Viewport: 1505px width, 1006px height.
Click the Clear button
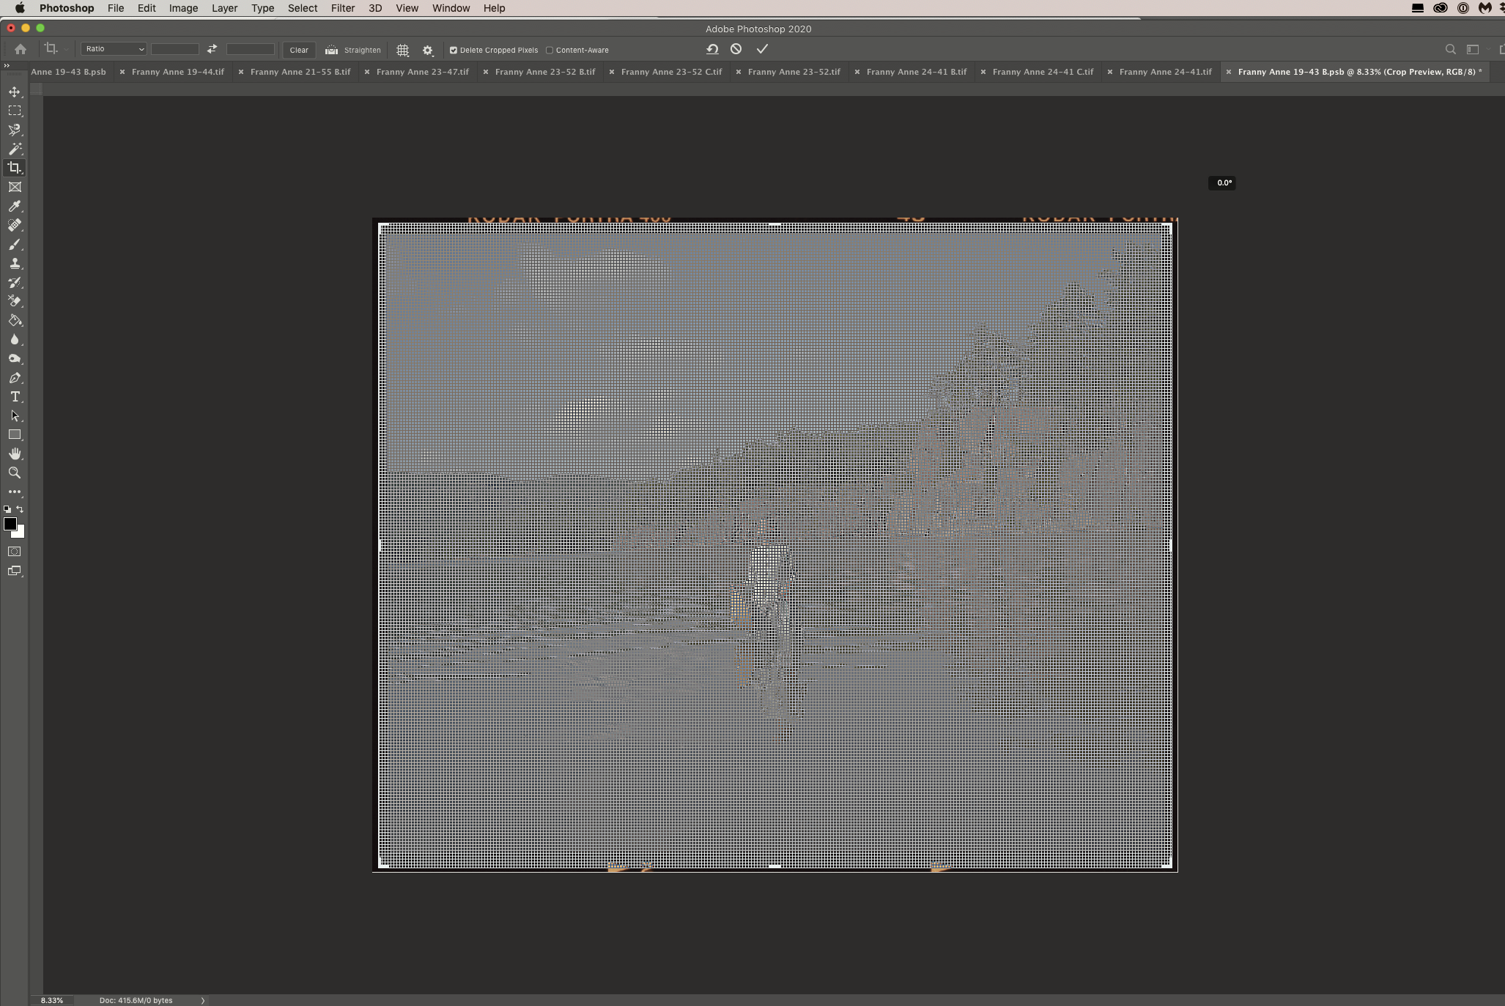[x=299, y=50]
